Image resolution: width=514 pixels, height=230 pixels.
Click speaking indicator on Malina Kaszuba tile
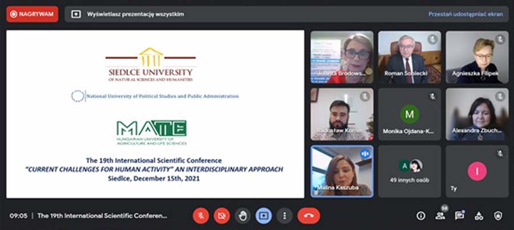click(365, 154)
